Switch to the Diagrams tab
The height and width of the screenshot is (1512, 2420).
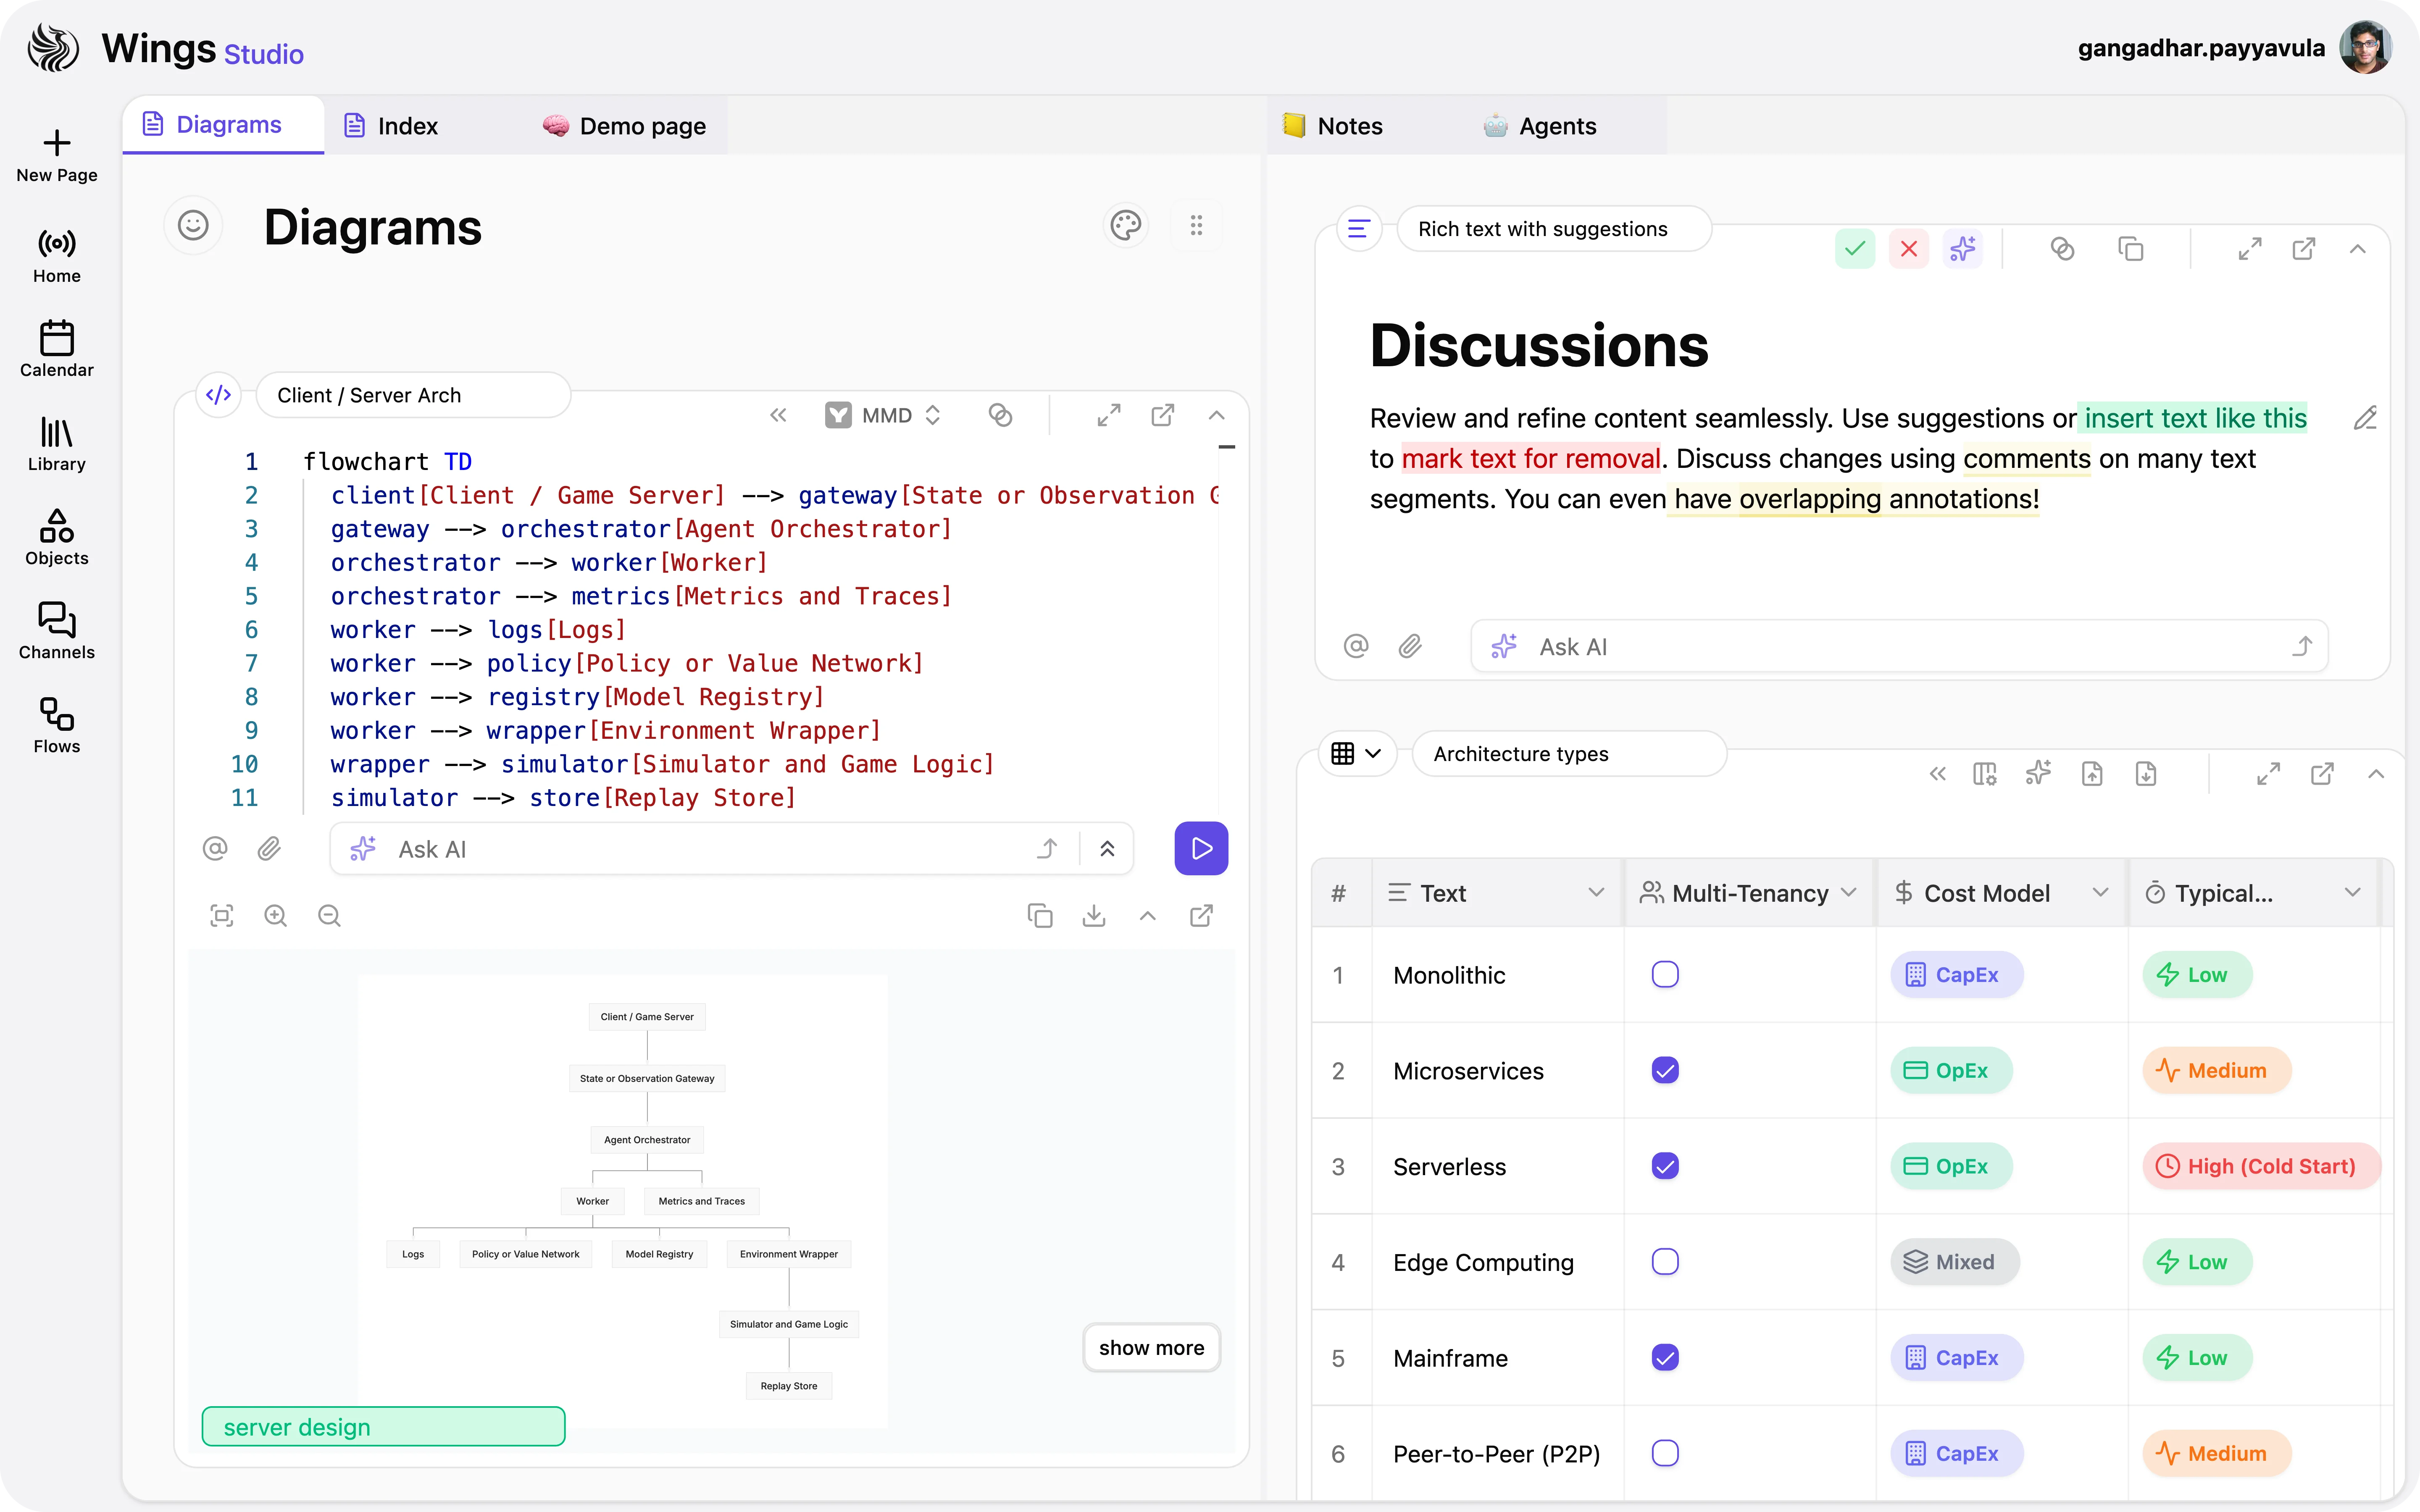click(223, 125)
